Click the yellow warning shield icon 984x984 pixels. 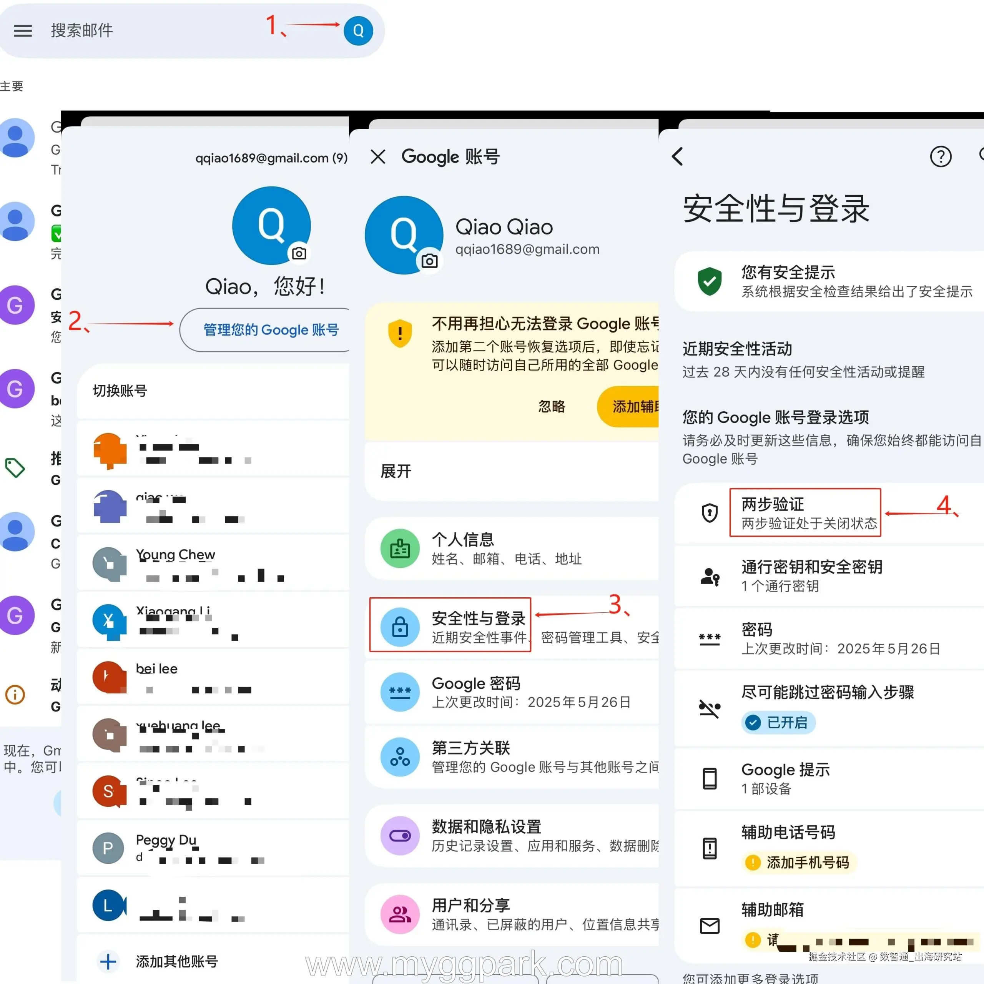400,334
